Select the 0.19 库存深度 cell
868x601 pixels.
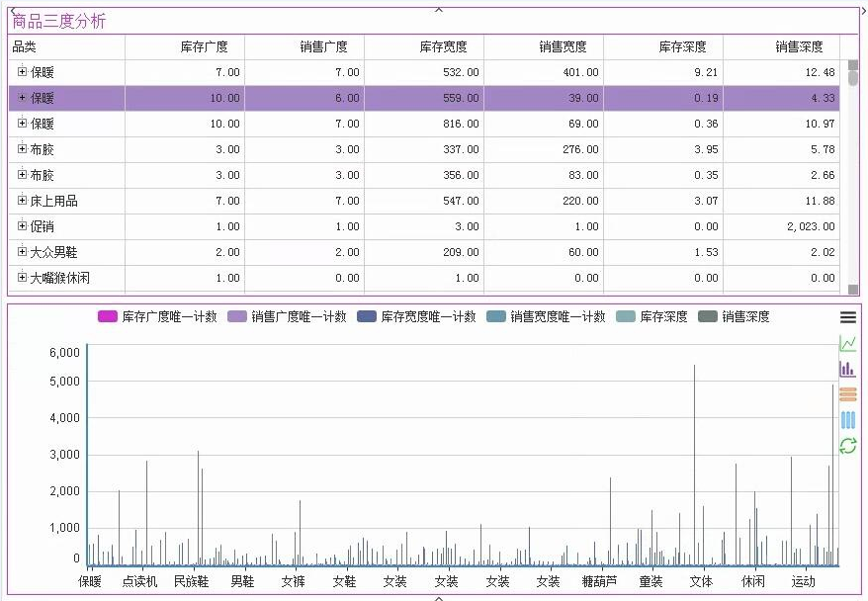[x=663, y=98]
